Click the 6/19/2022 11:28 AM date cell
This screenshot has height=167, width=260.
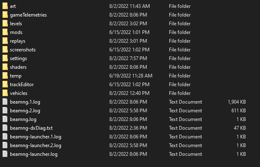coord(131,76)
